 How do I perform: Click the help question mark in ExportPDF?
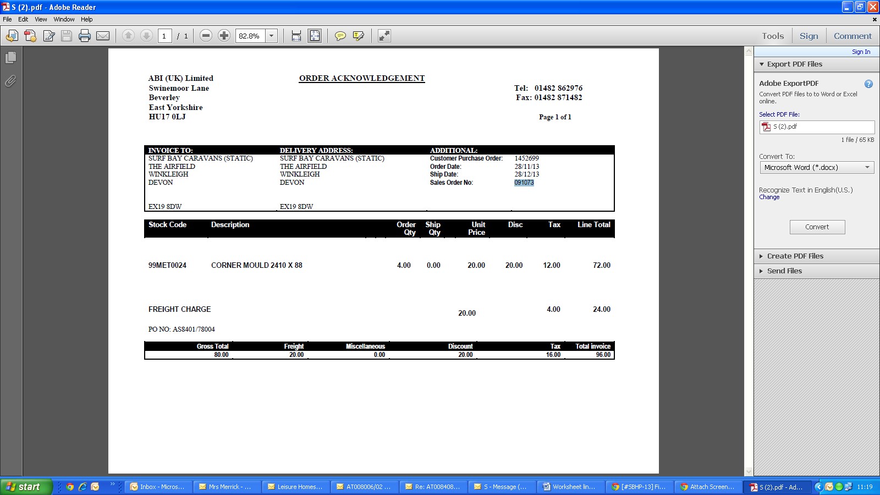[868, 84]
